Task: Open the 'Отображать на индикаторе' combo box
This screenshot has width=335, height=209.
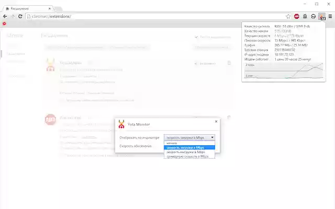Action: click(x=189, y=137)
